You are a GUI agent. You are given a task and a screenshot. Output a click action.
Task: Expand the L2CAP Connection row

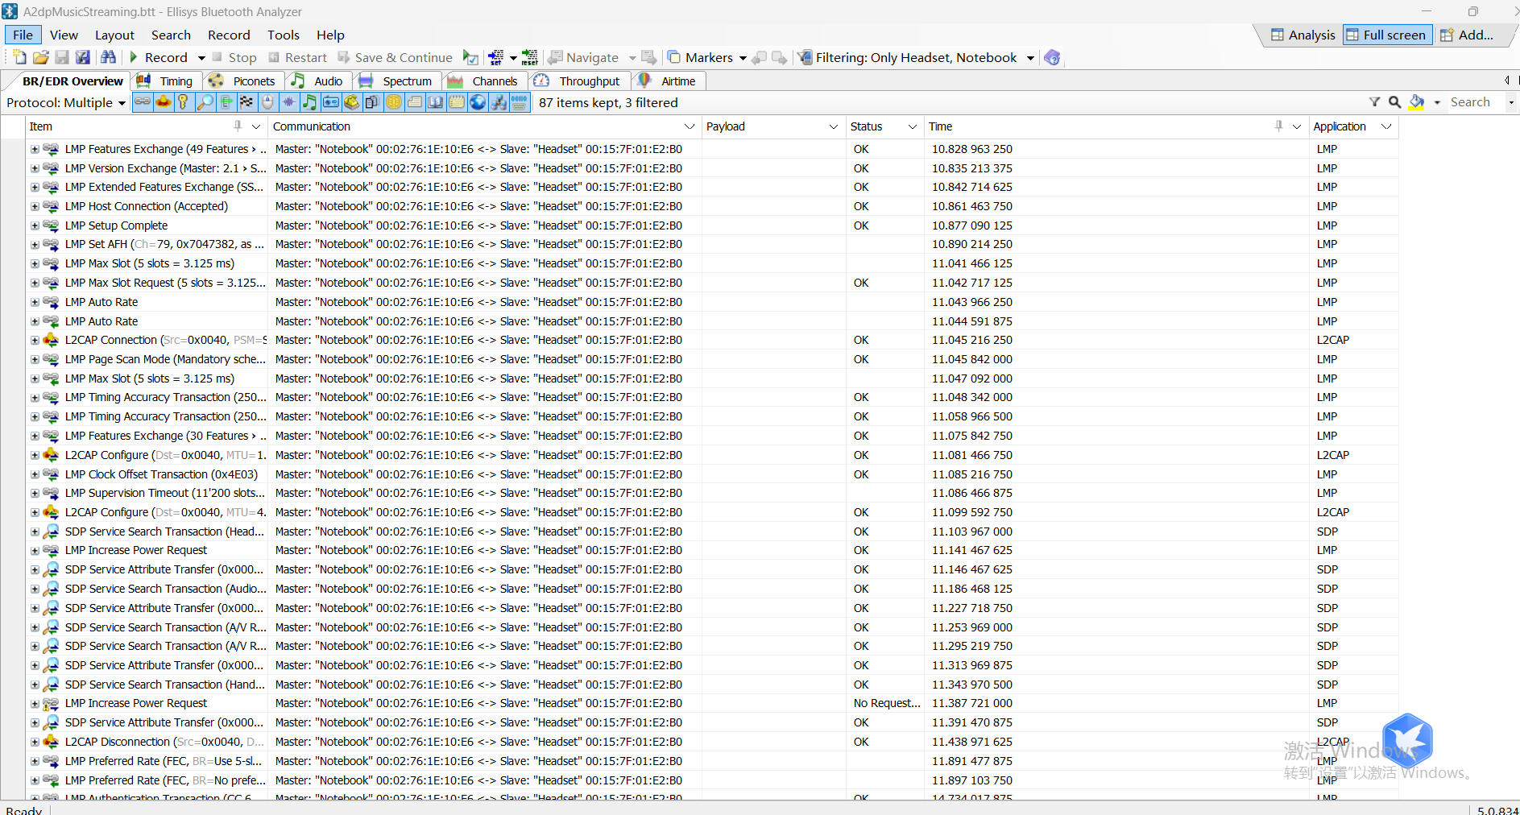35,341
